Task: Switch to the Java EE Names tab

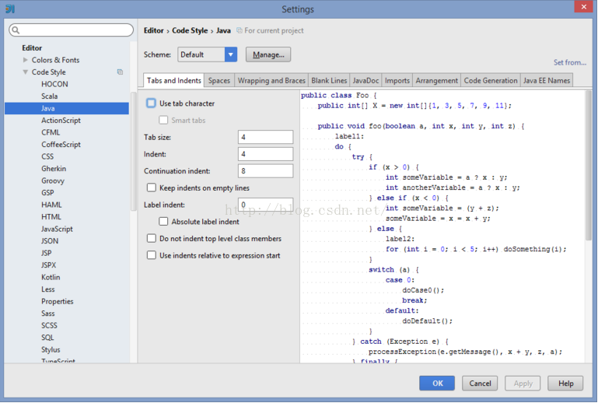Action: [x=547, y=81]
